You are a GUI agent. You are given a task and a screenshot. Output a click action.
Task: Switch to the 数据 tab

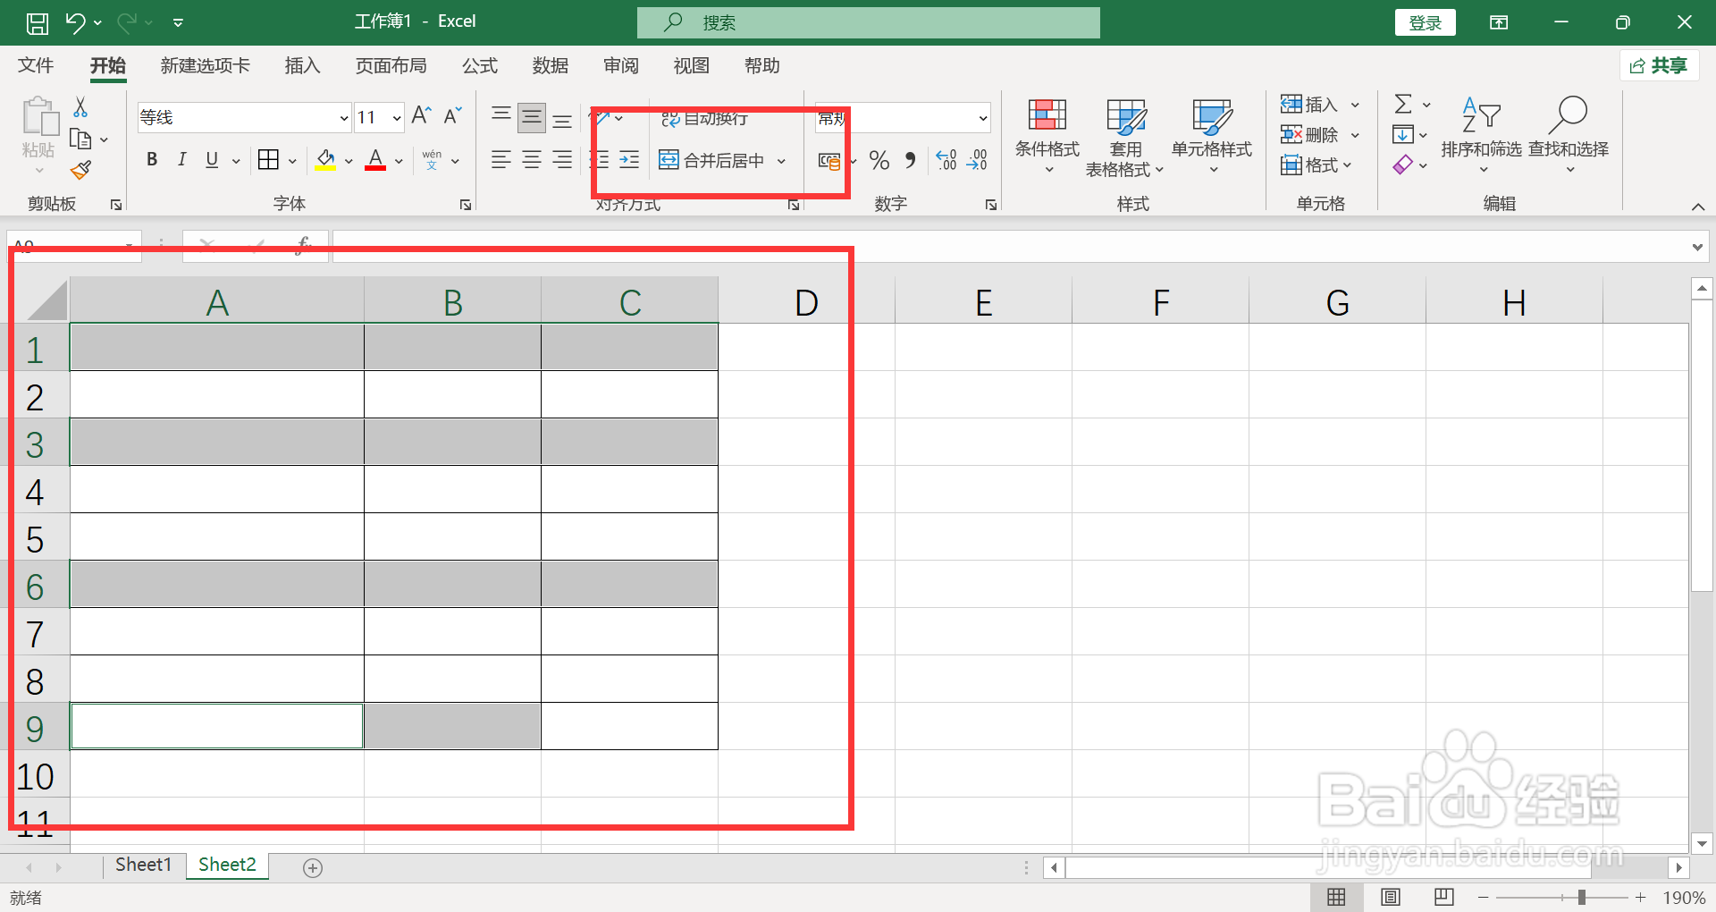pos(550,65)
